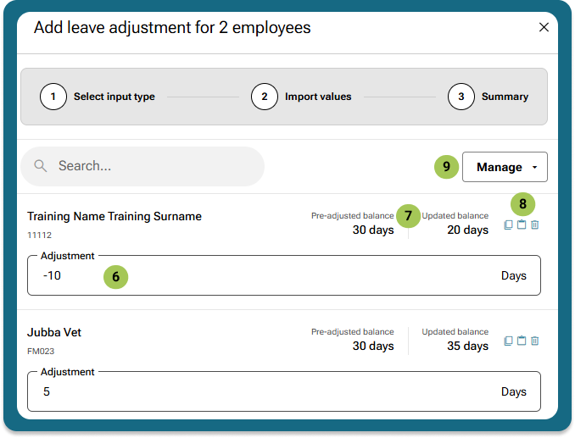This screenshot has width=575, height=438.
Task: Click the 20 days updated balance
Action: point(467,230)
